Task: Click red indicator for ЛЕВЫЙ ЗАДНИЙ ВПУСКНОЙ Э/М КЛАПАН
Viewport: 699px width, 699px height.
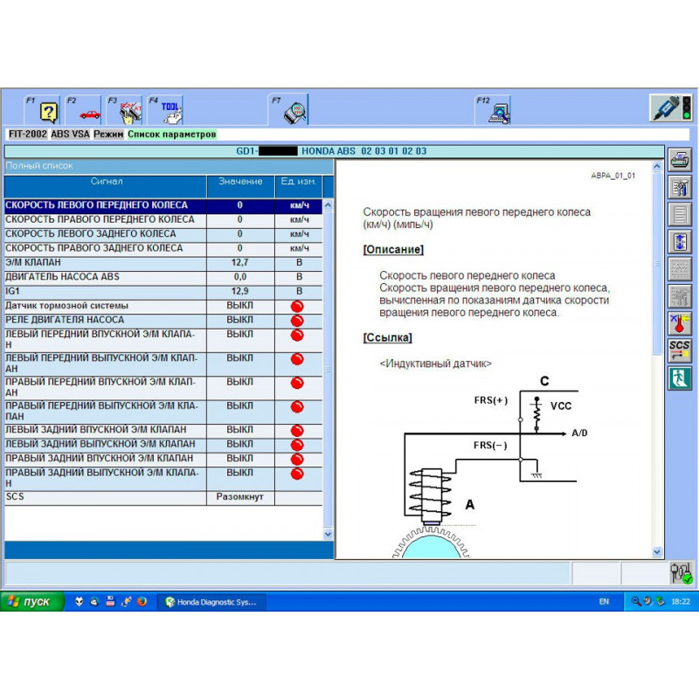Action: point(297,431)
